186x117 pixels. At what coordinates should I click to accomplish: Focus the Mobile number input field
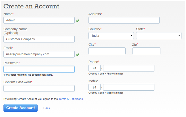click(x=129, y=87)
